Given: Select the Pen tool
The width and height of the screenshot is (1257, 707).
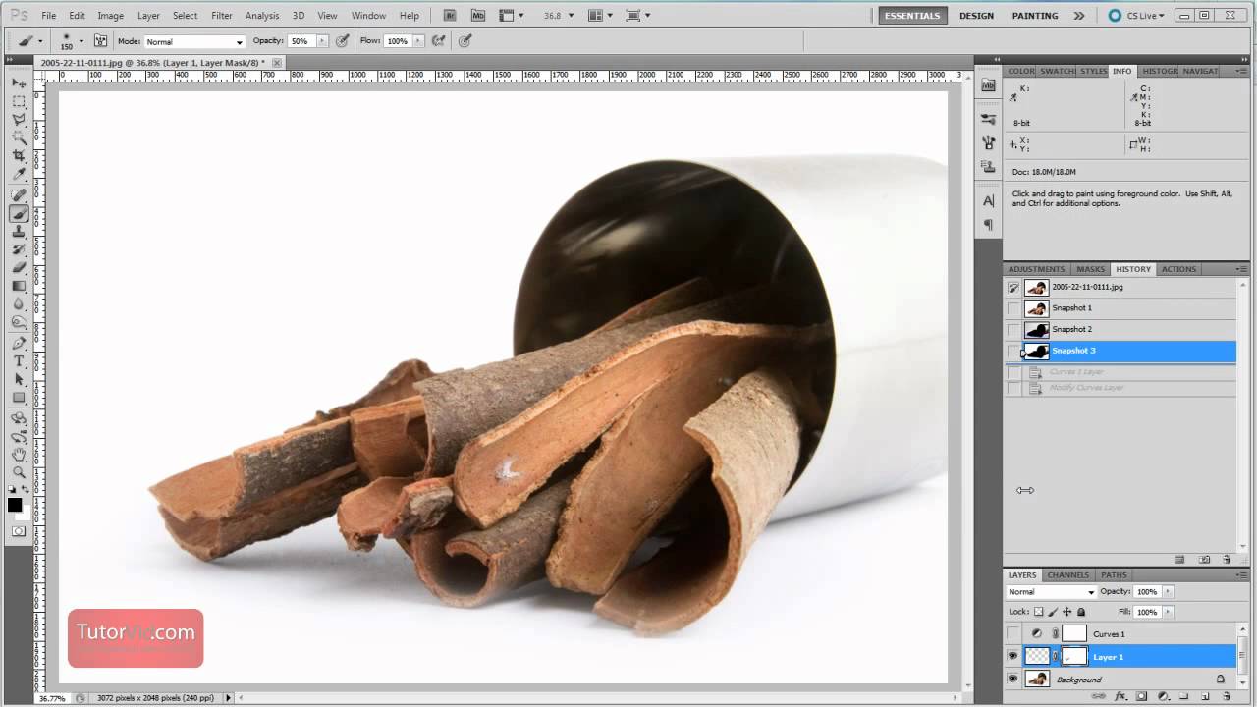Looking at the screenshot, I should click(19, 344).
